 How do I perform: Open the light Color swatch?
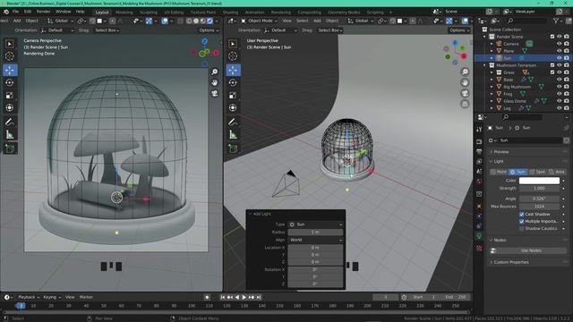(539, 181)
